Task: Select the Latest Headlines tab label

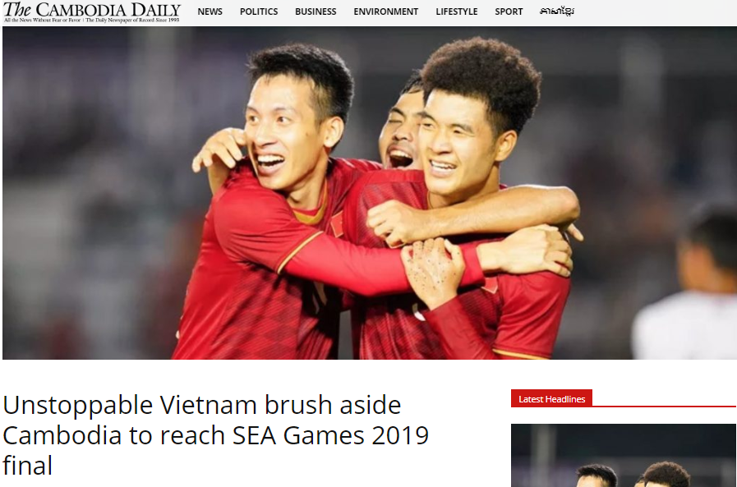Action: (551, 398)
